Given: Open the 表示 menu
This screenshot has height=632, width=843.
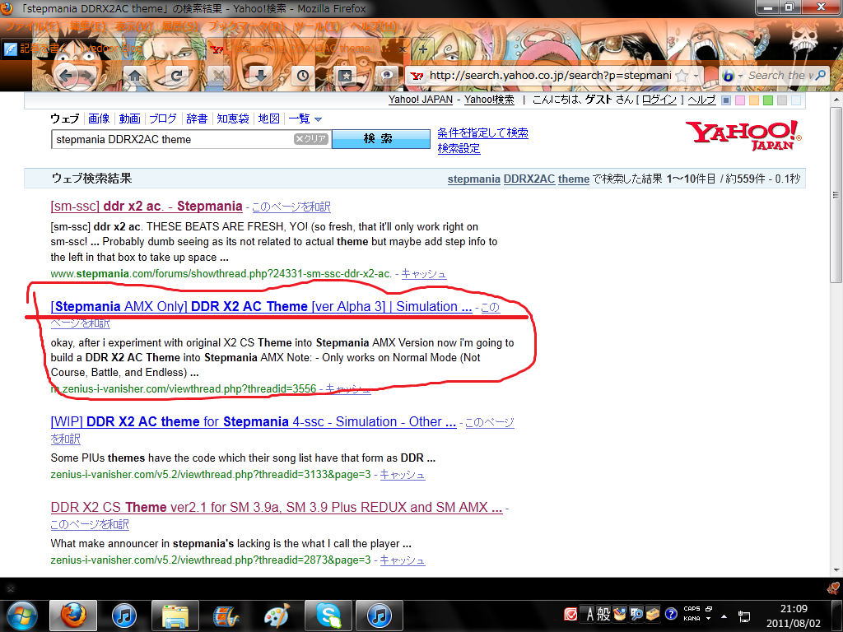Looking at the screenshot, I should click(x=134, y=26).
